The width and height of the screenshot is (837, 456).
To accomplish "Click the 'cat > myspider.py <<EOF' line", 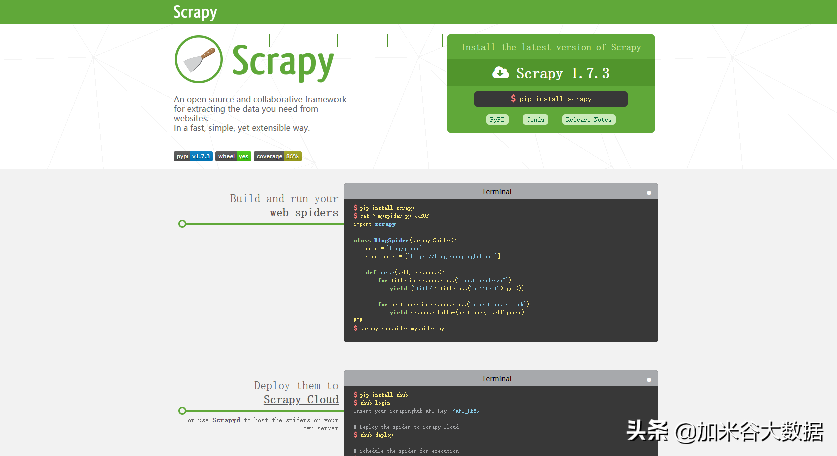I will pyautogui.click(x=391, y=216).
